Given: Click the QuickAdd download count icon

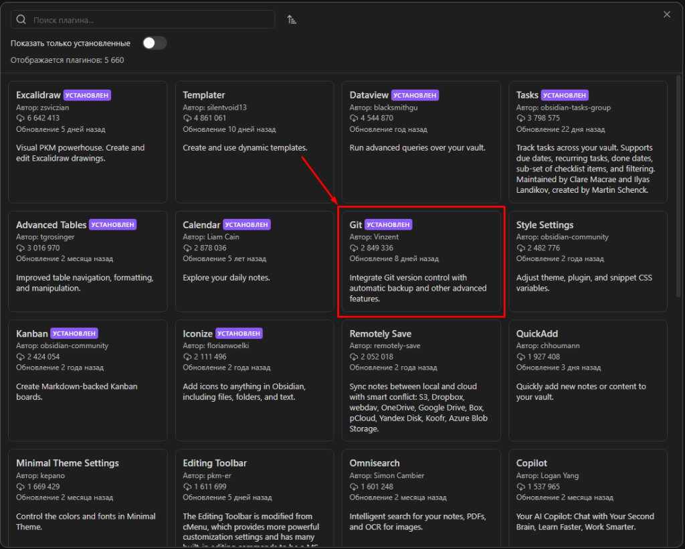Looking at the screenshot, I should (520, 357).
